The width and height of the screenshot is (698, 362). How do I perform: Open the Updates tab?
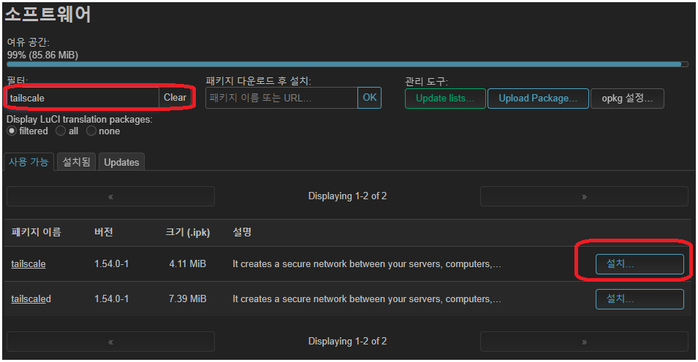click(x=121, y=162)
